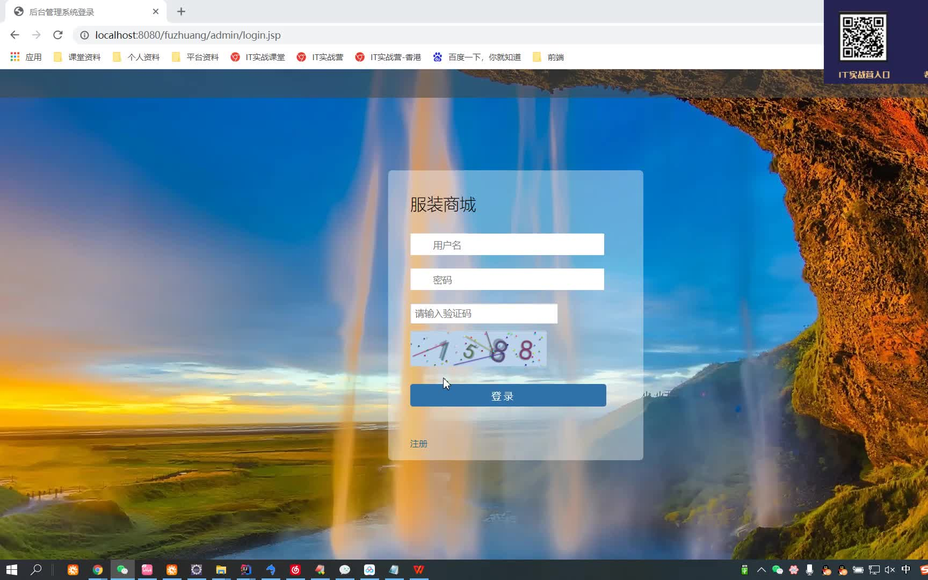Screen dimensions: 928x580
Task: Click the 密码 password field
Action: click(507, 279)
